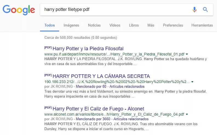The image size is (217, 135).
Task: Click the blue magnifying glass search icon
Action: point(205,10)
